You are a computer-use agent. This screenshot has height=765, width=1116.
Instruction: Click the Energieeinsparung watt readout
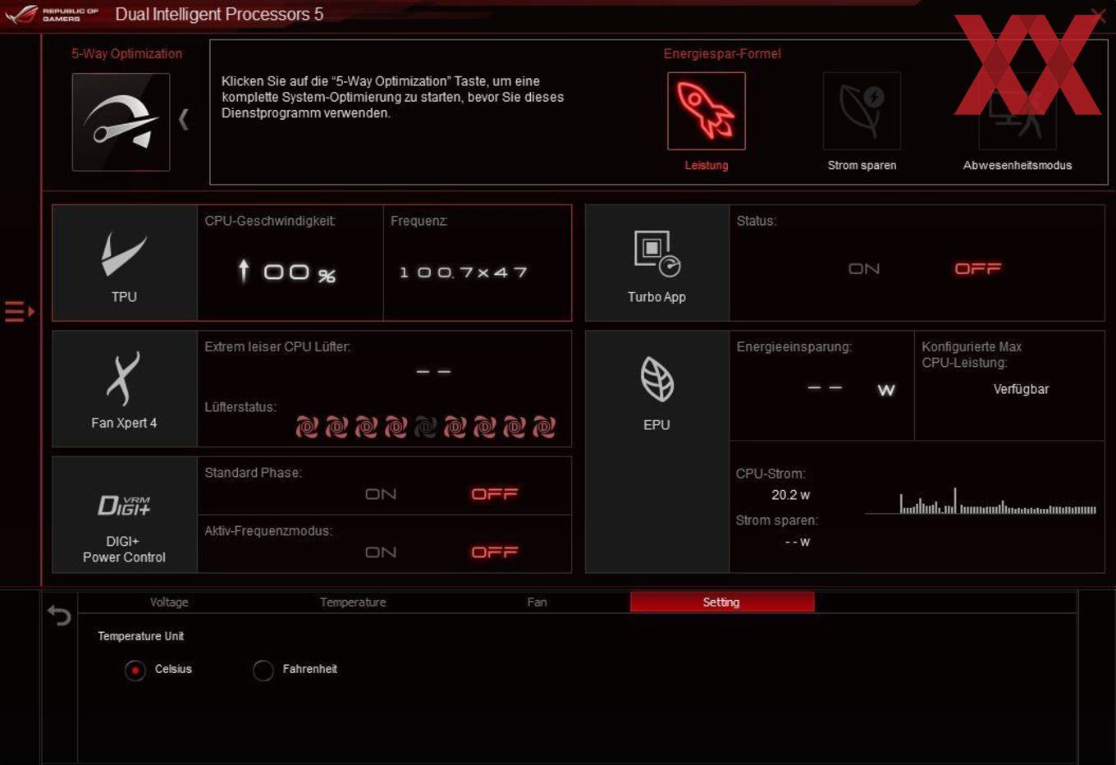(850, 389)
